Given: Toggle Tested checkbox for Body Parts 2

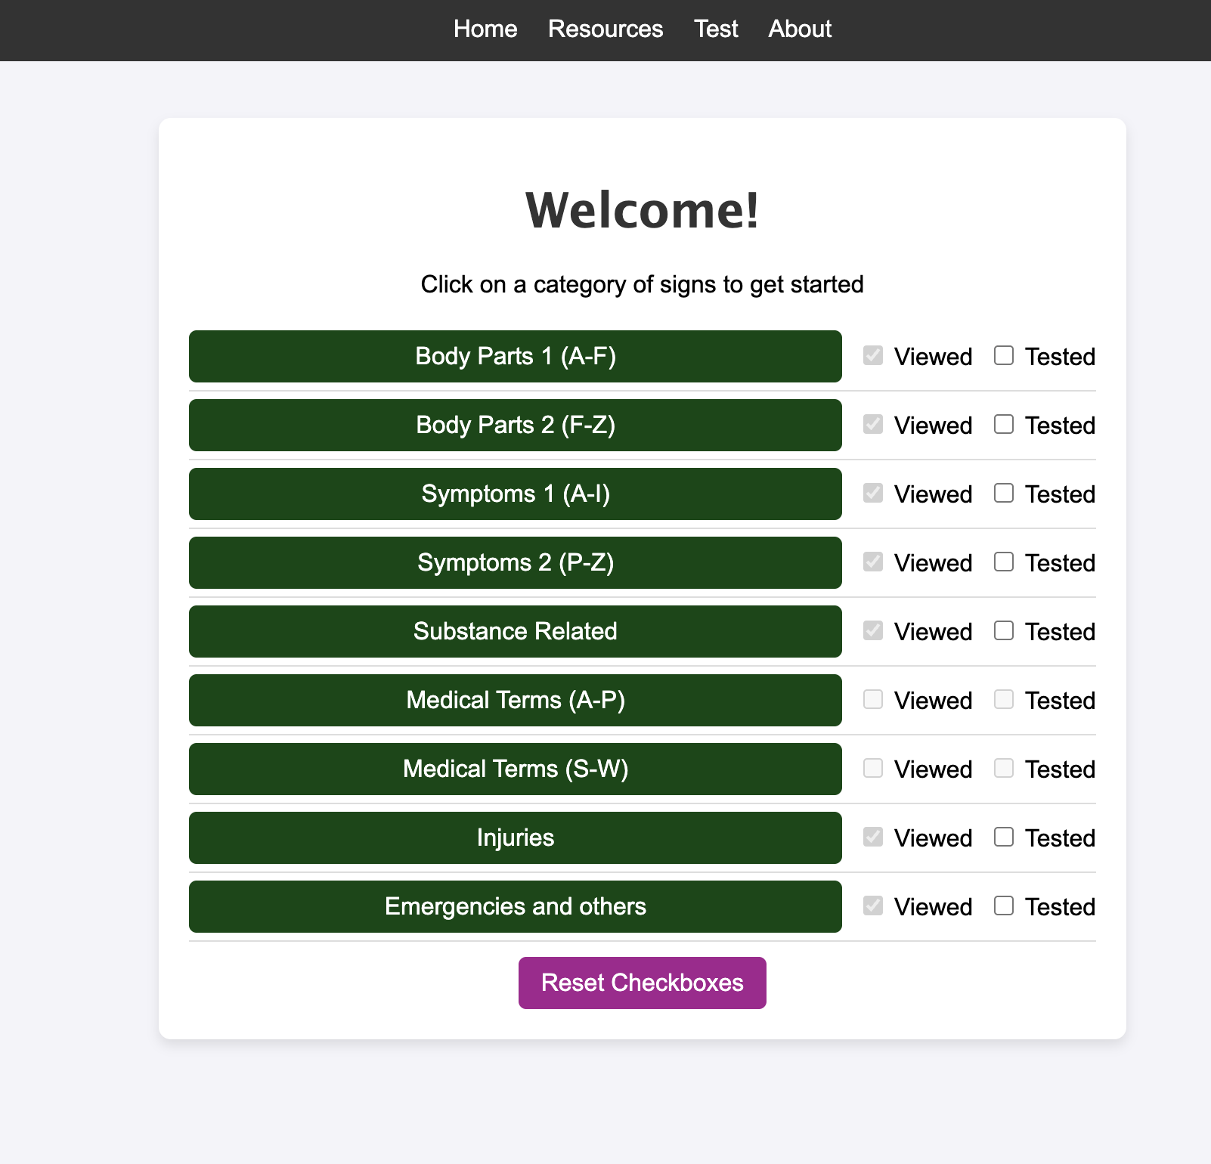Looking at the screenshot, I should click(1004, 424).
